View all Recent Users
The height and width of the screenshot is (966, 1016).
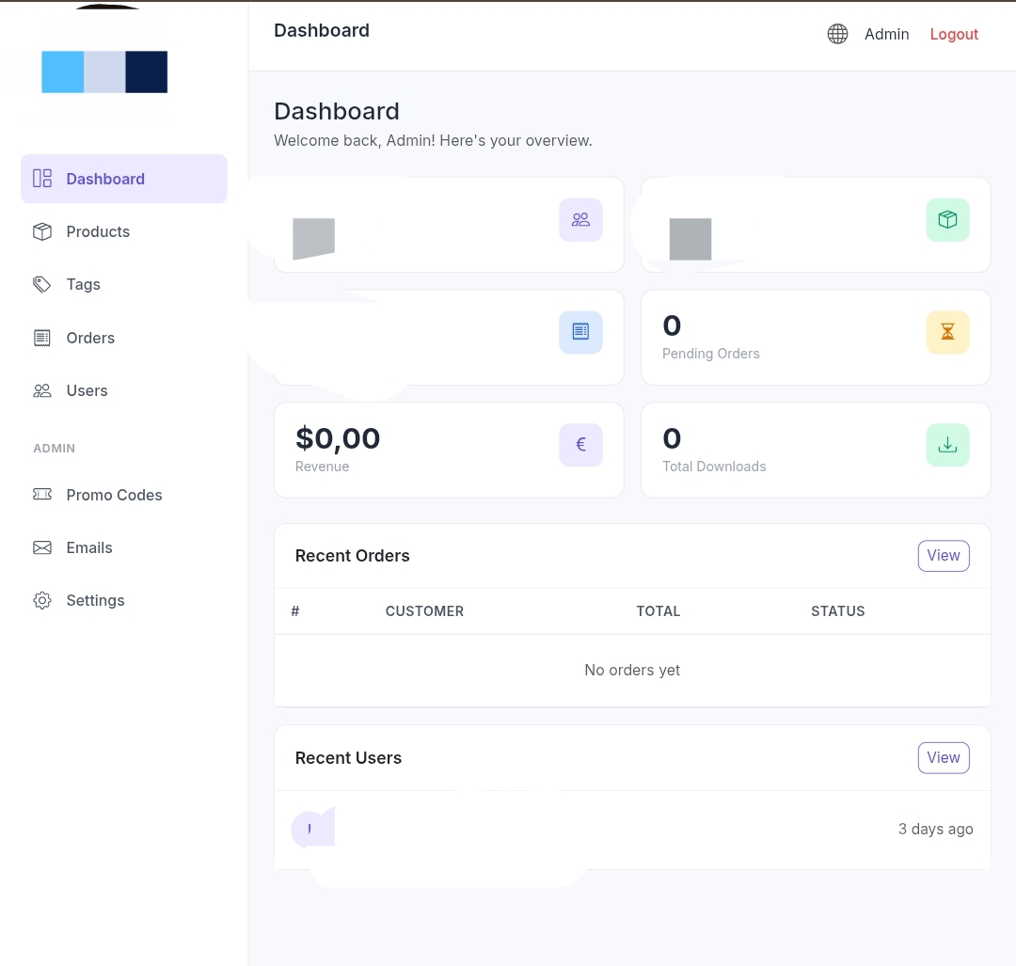tap(944, 758)
